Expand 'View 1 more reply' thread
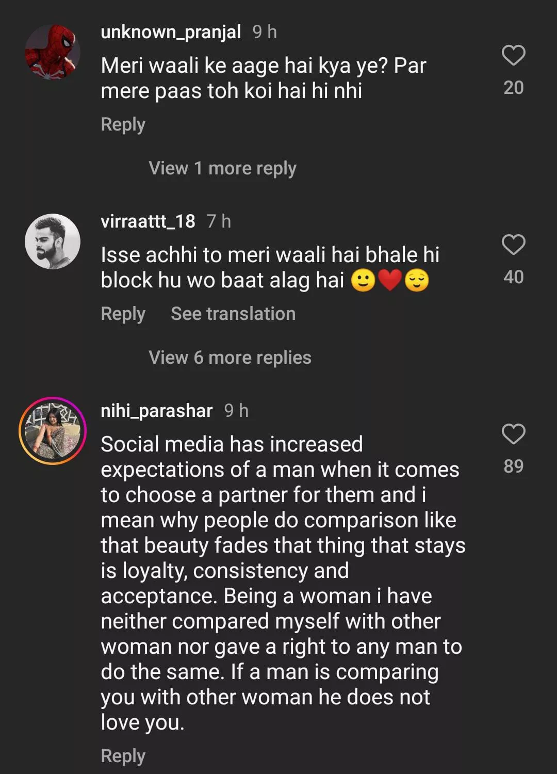Viewport: 557px width, 774px height. (x=222, y=168)
